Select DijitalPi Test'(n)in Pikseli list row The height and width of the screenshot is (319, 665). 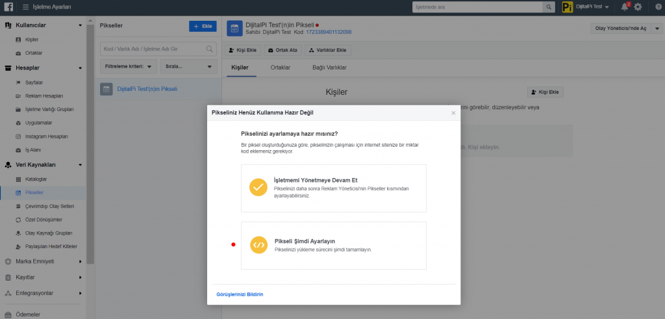tap(158, 89)
